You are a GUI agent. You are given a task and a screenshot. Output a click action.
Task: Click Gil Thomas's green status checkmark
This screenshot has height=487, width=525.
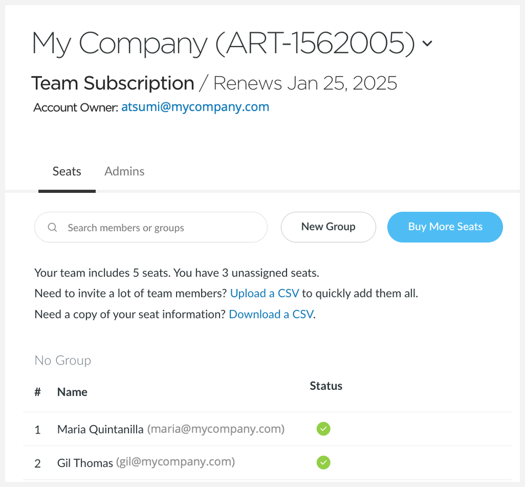point(323,462)
